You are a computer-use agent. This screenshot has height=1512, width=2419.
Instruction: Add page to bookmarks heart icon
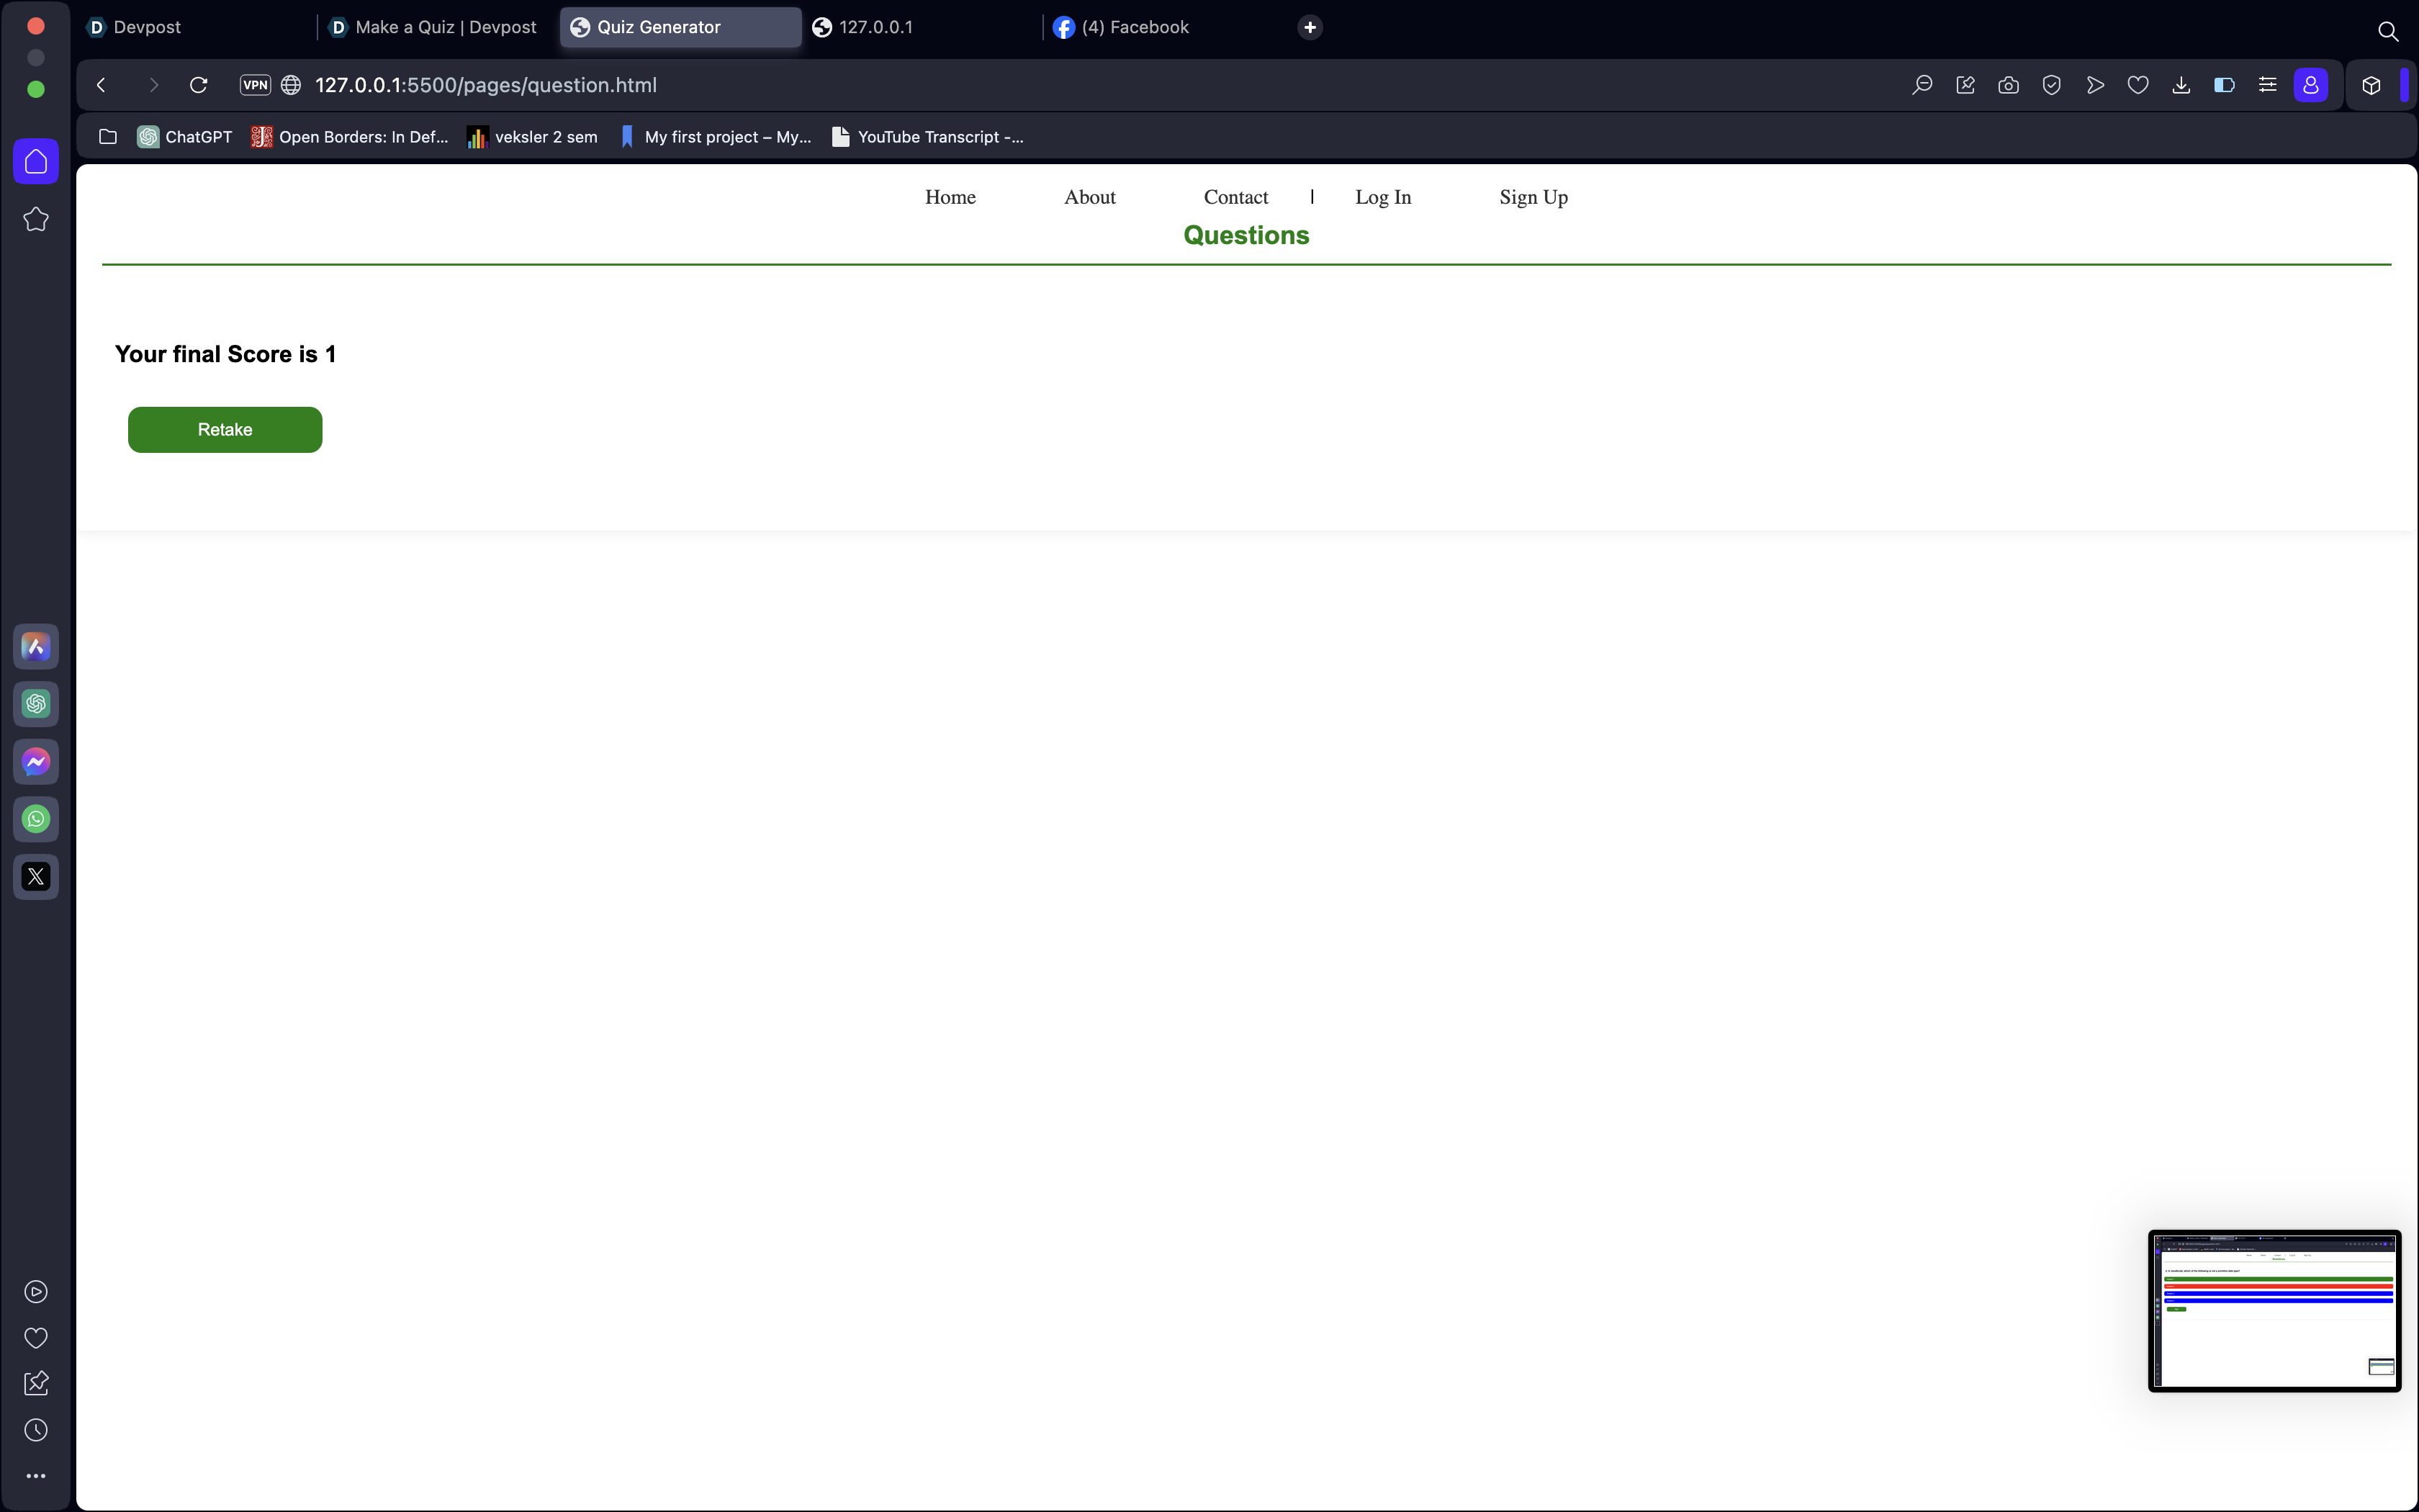tap(2138, 85)
